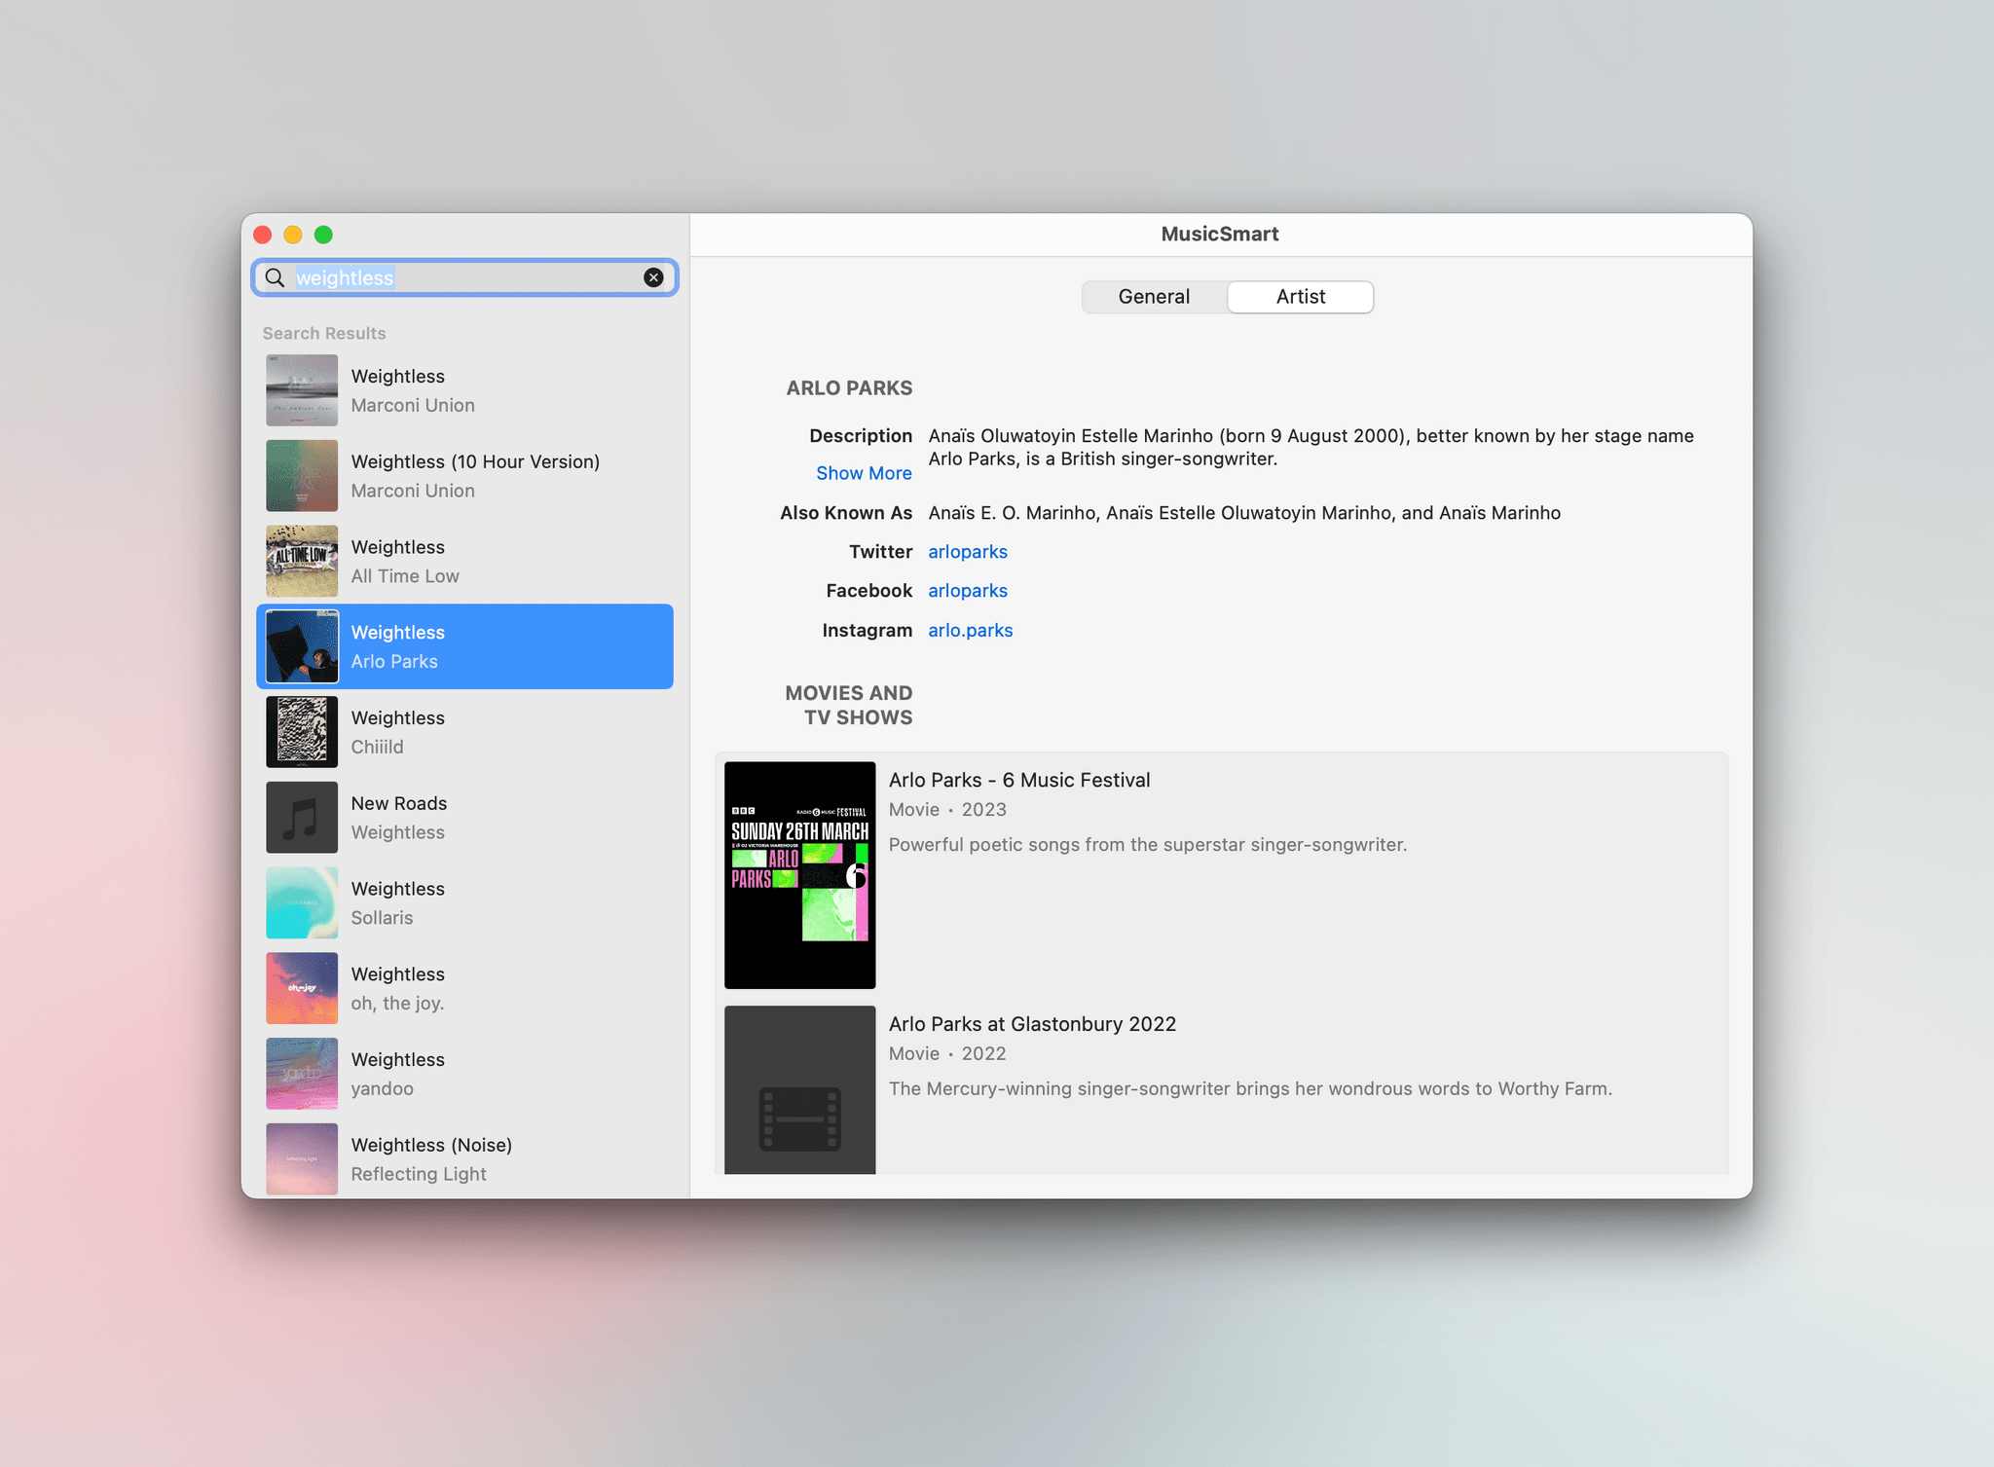The width and height of the screenshot is (1994, 1467).
Task: Click the weightless search field
Action: point(464,278)
